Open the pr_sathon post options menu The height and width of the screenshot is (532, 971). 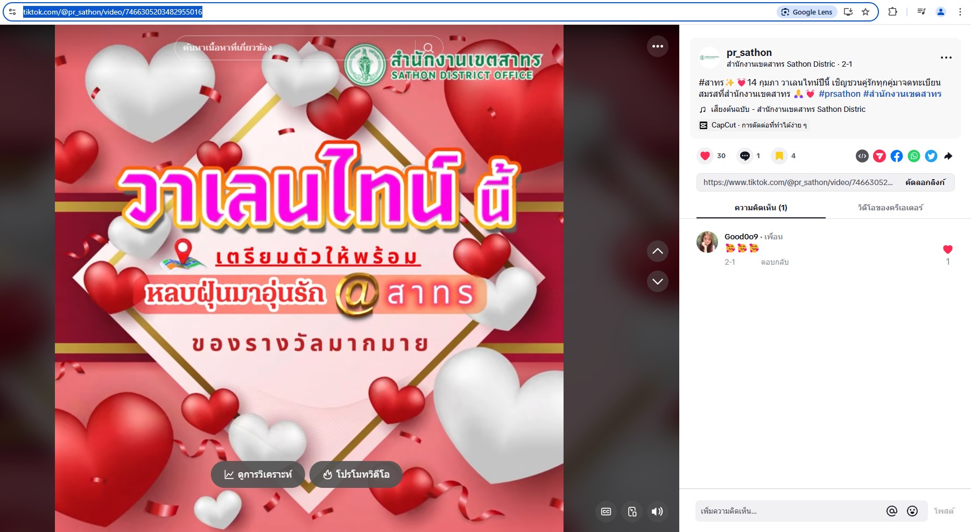tap(946, 58)
